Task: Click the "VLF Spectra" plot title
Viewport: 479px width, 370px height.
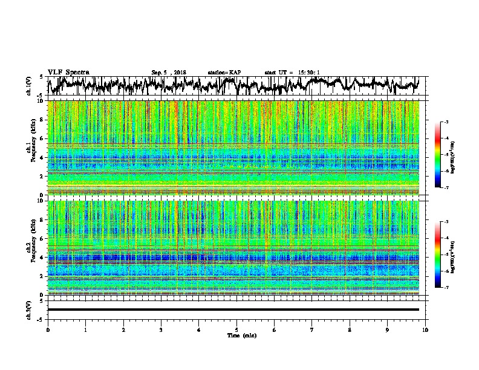Action: coord(68,73)
